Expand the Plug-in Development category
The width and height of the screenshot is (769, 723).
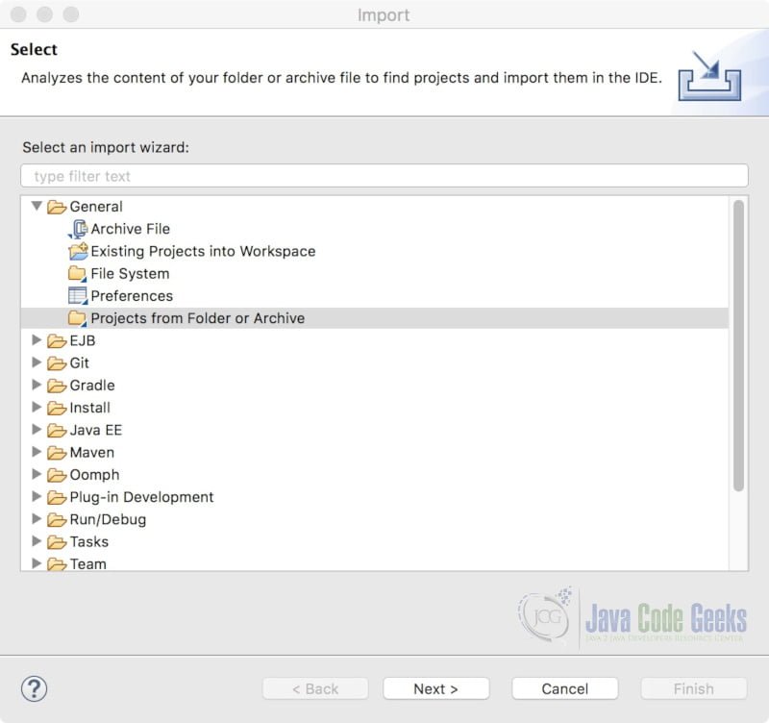pos(37,497)
